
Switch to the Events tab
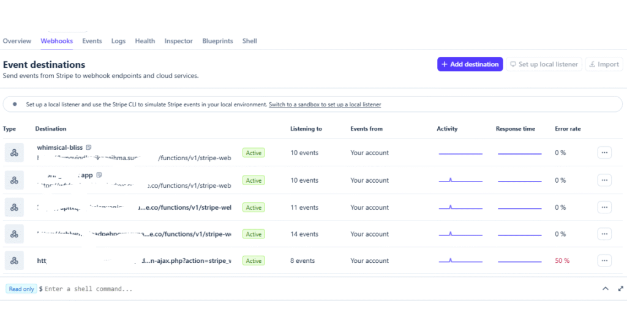[92, 41]
